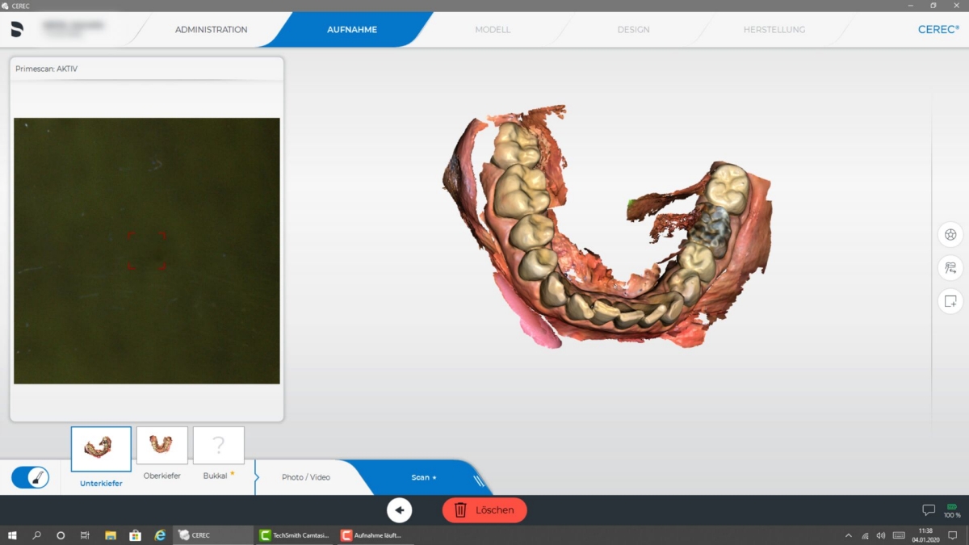Click the live camera preview area
The image size is (969, 545).
tap(147, 251)
